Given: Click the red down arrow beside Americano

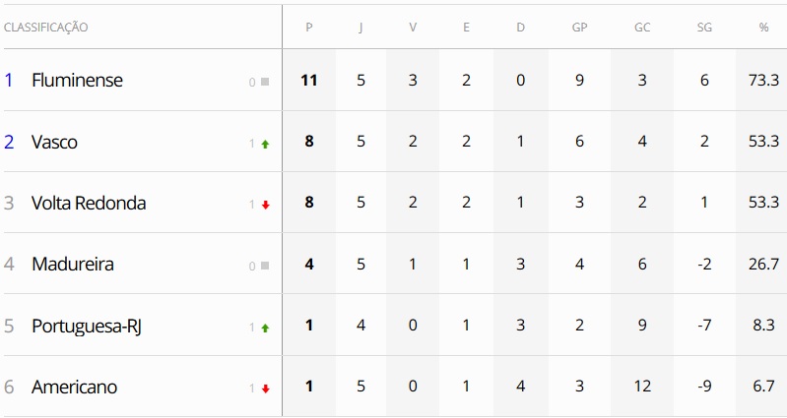Looking at the screenshot, I should point(265,388).
